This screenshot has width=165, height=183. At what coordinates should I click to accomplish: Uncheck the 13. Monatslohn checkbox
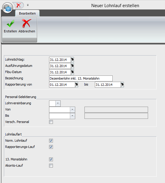click(x=51, y=159)
